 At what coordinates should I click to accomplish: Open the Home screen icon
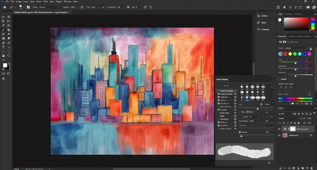click(4, 7)
